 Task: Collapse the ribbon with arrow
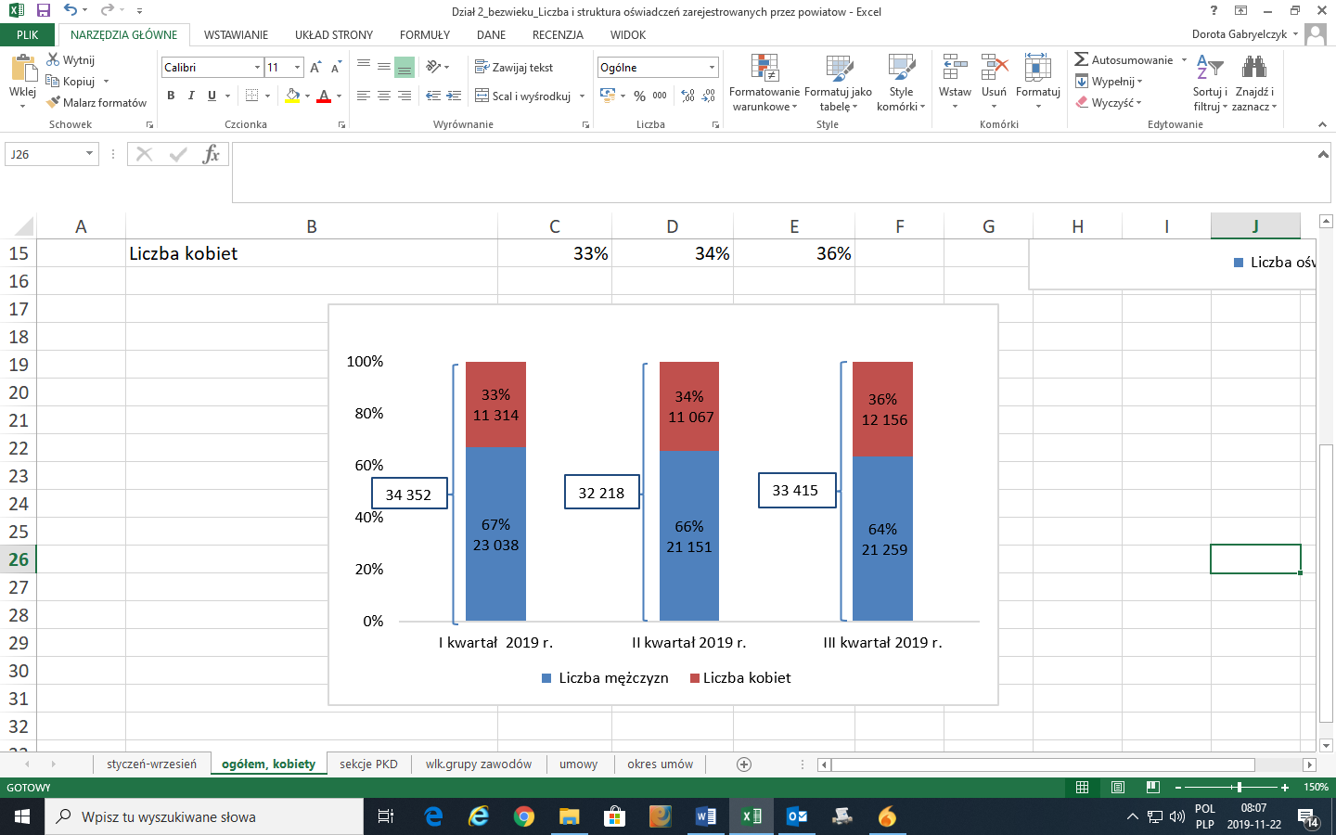[x=1322, y=124]
